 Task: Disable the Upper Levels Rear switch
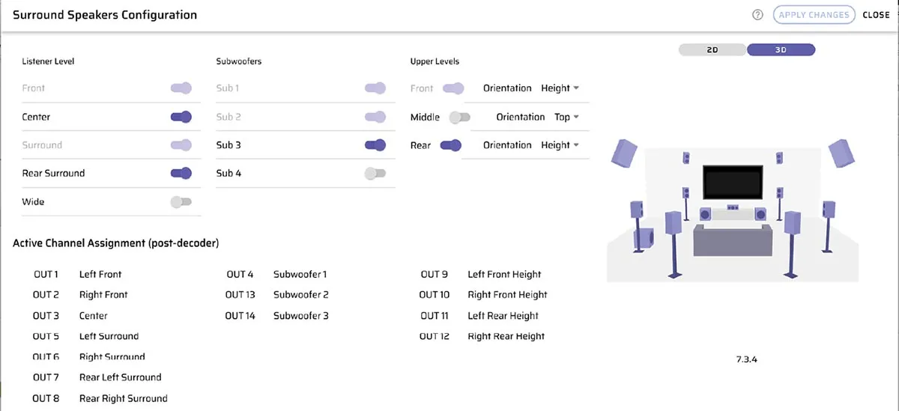450,145
